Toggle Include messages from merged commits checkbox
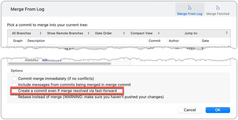Screen dimensions: 238x120 tap(14, 85)
